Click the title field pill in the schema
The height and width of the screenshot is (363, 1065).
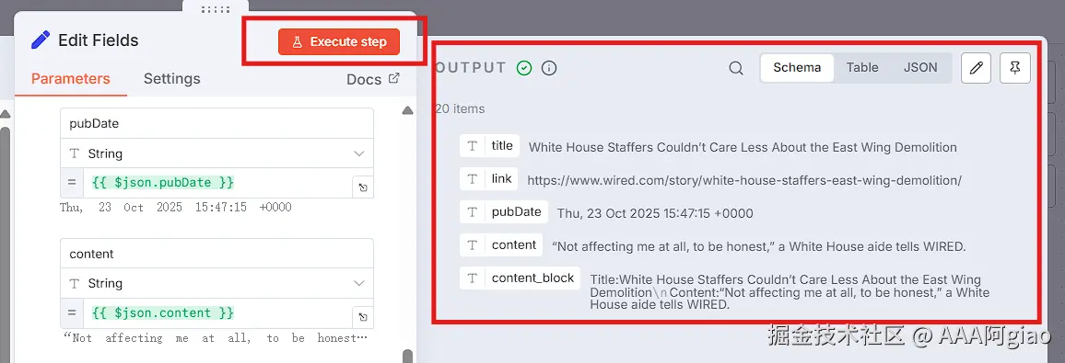pos(490,146)
